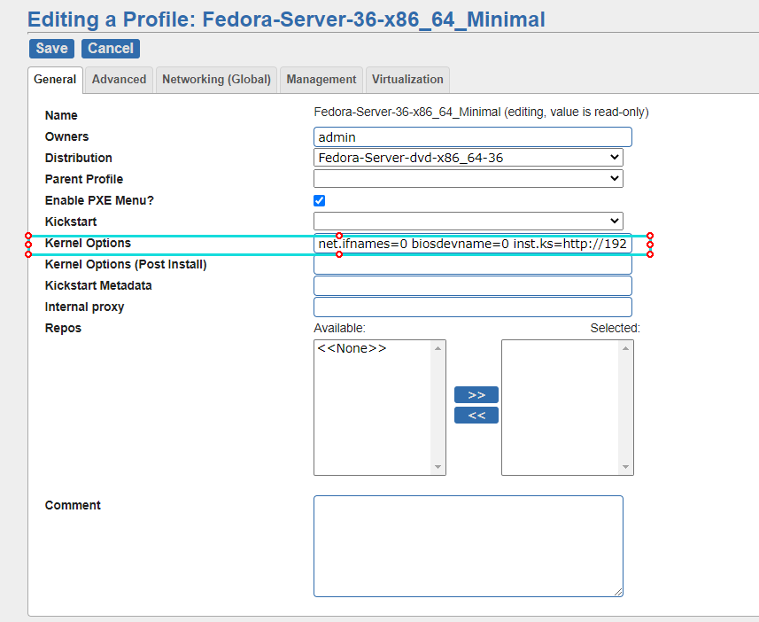Click the Internal proxy text field

point(472,307)
